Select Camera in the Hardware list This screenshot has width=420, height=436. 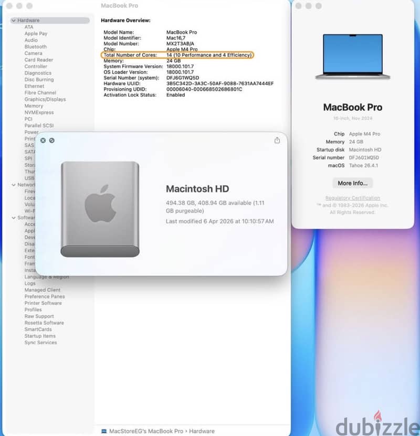point(34,54)
